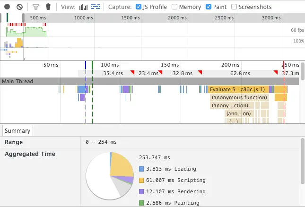
Task: Select the (anony...ction) flame bar
Action: point(232,105)
